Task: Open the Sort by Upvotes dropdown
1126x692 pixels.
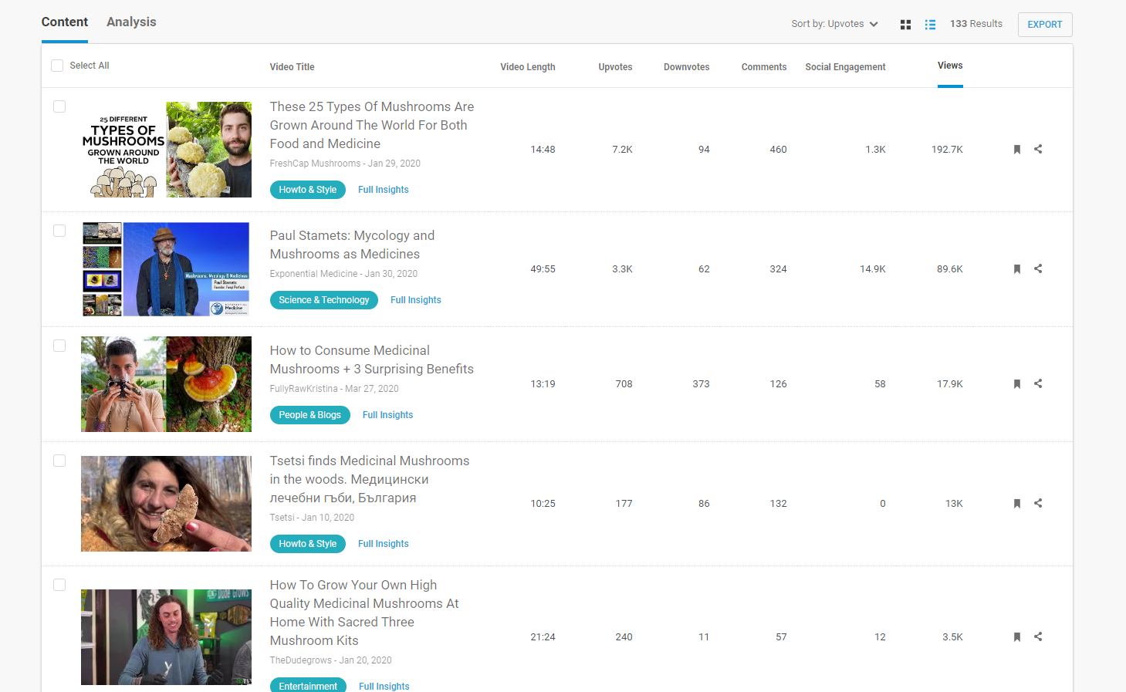Action: click(x=834, y=24)
